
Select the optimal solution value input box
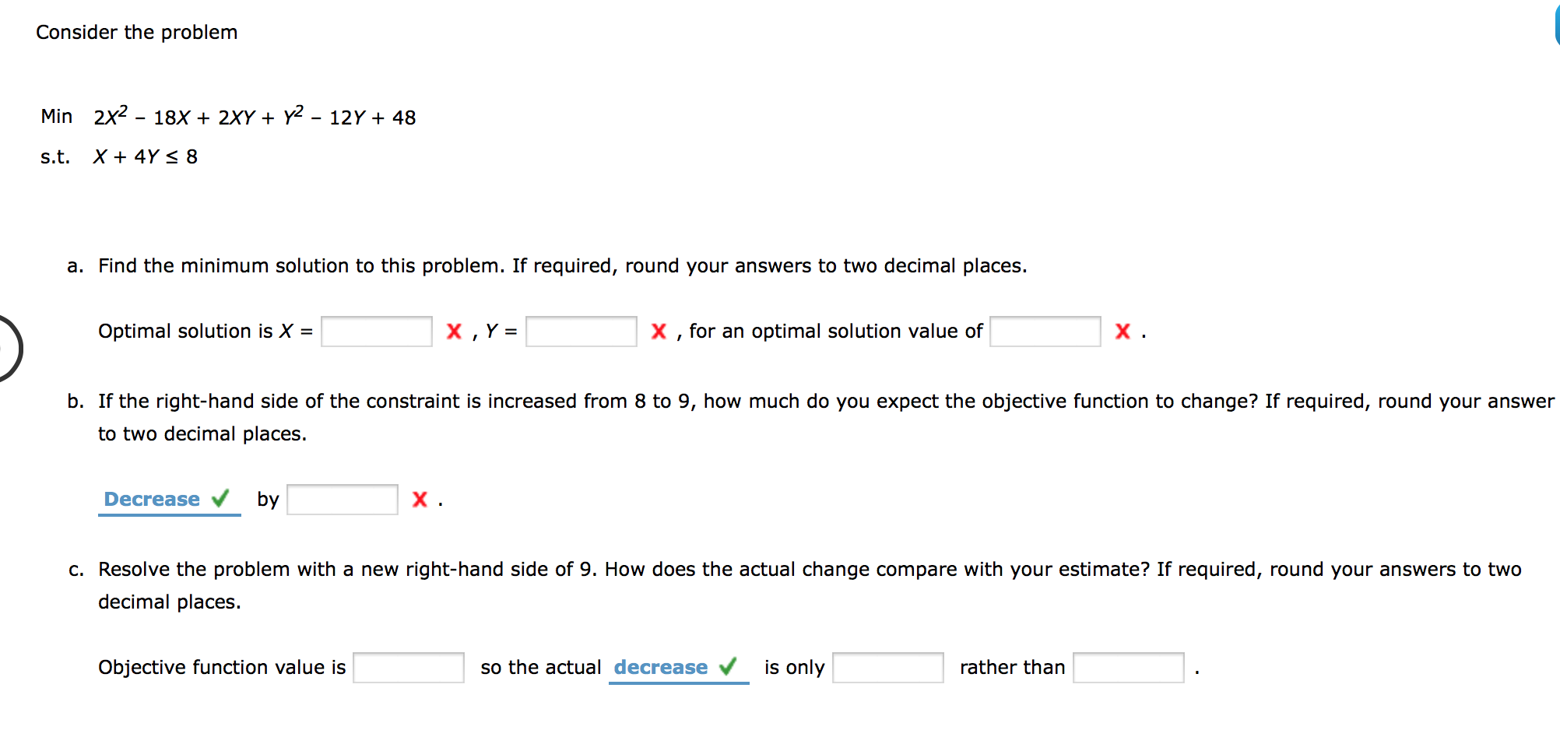[x=1045, y=332]
